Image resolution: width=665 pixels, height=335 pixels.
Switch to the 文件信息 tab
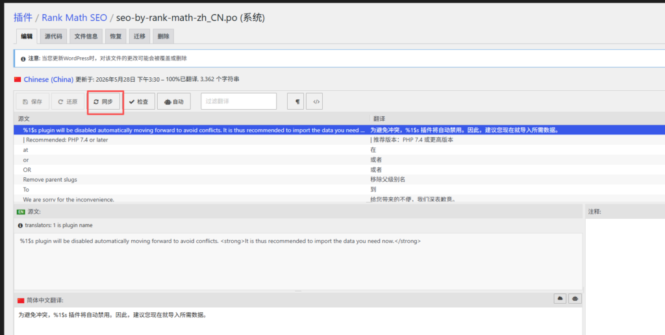coord(86,36)
